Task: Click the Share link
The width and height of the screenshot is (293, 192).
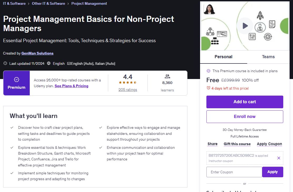Action: (212, 144)
